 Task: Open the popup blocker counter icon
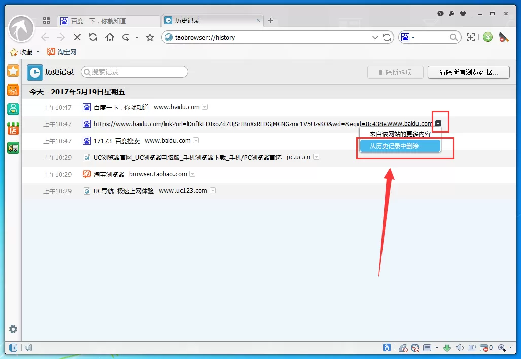coord(486,348)
